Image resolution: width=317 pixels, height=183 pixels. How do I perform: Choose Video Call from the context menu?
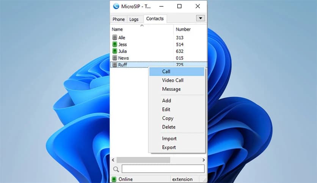point(177,80)
